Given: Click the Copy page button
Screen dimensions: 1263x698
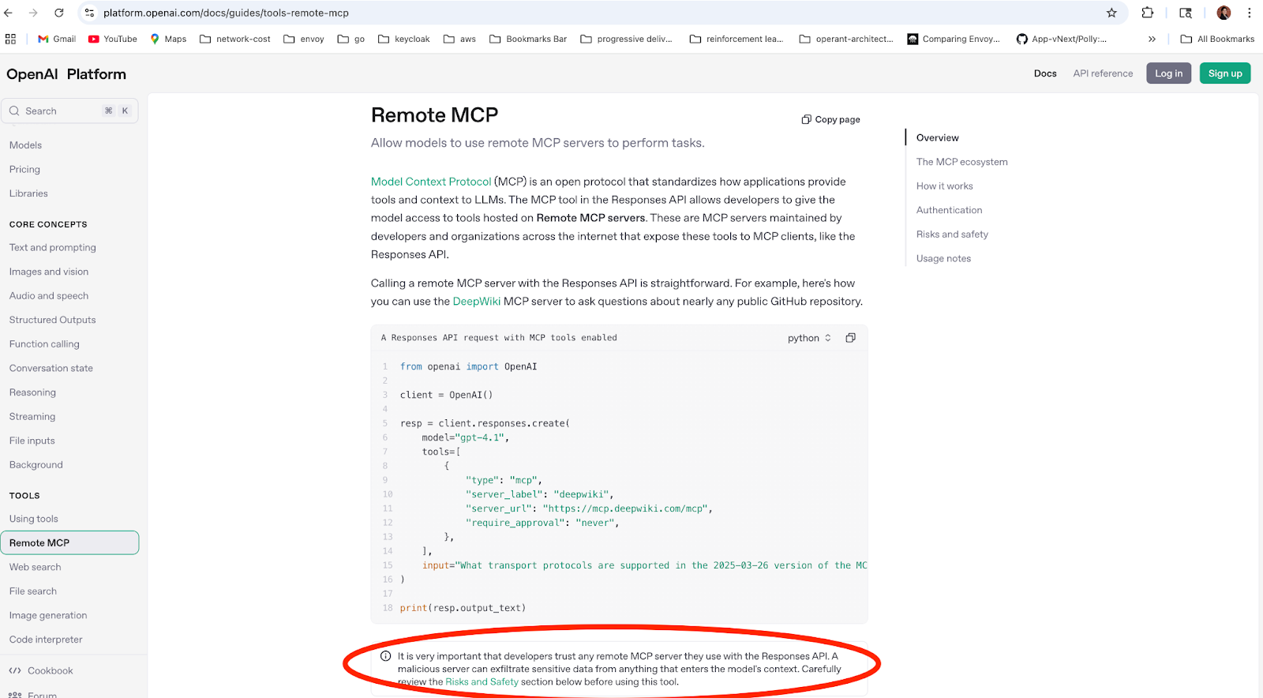Looking at the screenshot, I should point(831,119).
